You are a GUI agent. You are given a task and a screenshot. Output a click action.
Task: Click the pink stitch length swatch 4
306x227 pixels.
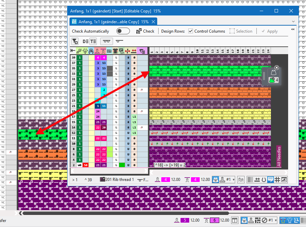click(x=166, y=180)
